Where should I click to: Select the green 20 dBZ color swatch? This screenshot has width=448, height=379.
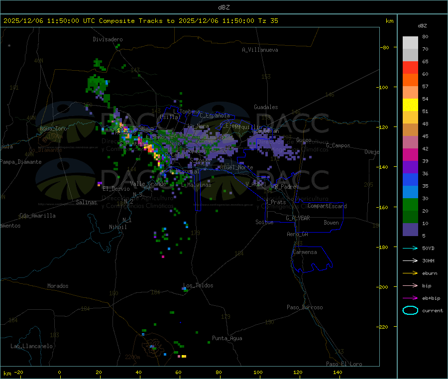point(410,204)
